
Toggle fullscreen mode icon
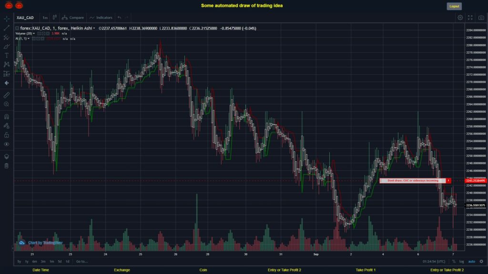470,18
